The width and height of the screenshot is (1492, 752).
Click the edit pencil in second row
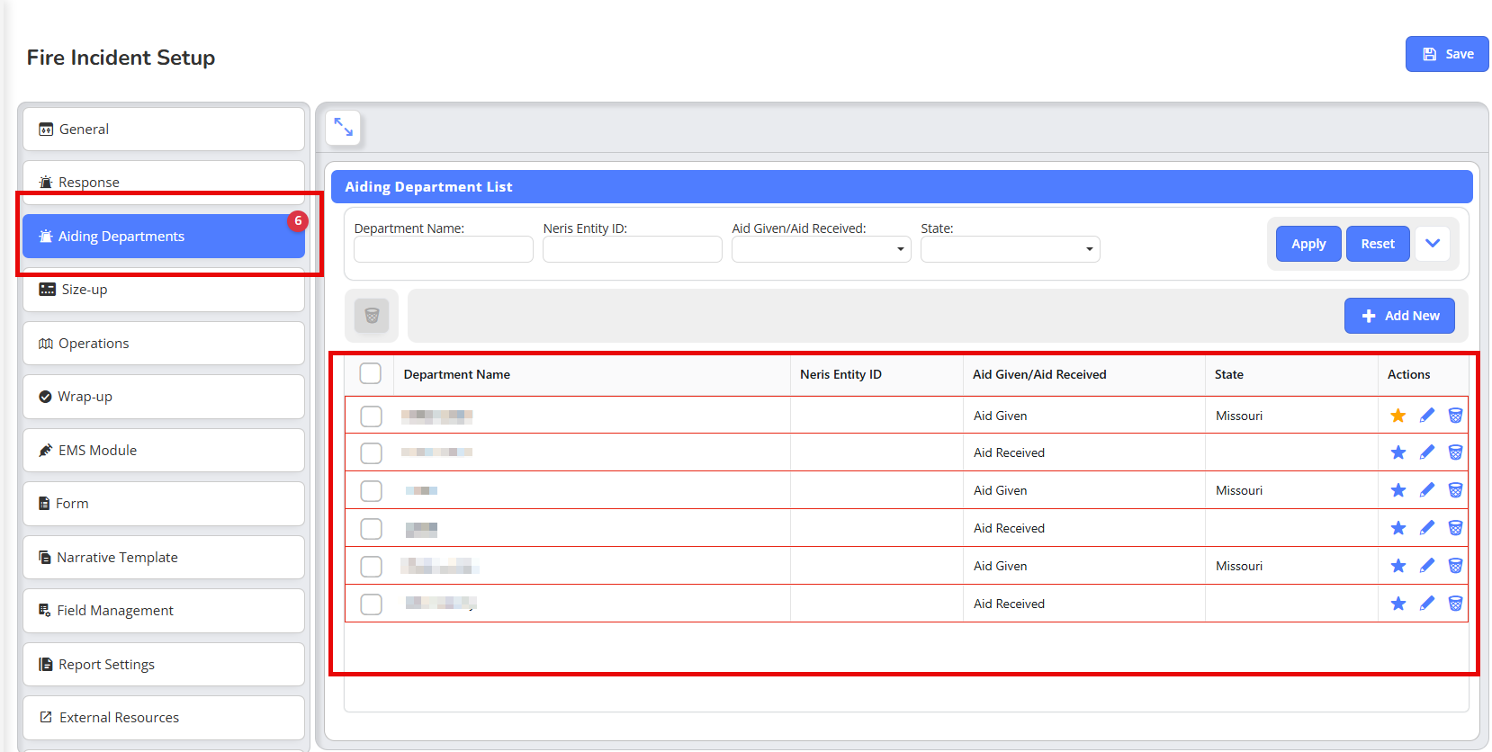tap(1426, 452)
